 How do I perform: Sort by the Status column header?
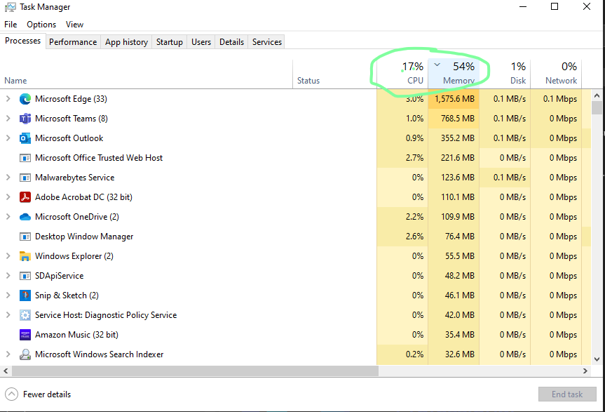[334, 74]
